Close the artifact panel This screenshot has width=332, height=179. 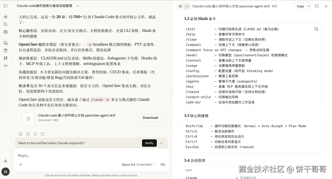point(326,6)
